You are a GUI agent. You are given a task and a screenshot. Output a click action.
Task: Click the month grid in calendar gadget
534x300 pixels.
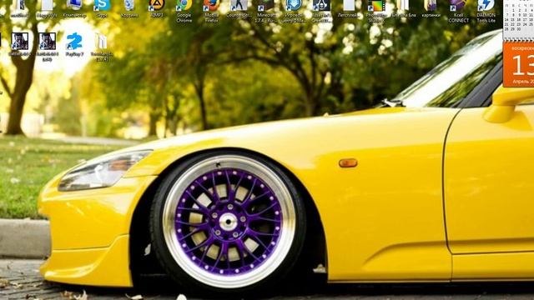[x=519, y=17]
